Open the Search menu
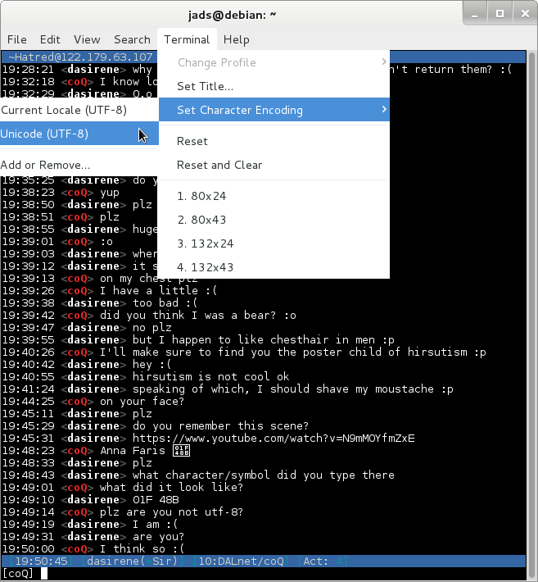Image resolution: width=538 pixels, height=582 pixels. point(132,39)
